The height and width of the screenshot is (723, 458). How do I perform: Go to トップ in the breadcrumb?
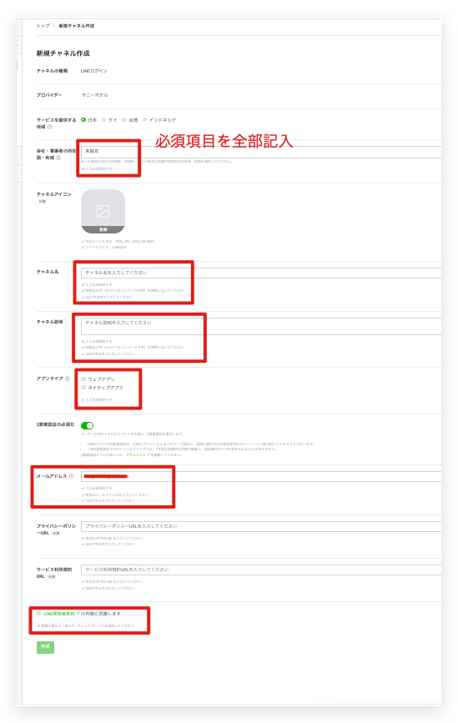[x=43, y=26]
